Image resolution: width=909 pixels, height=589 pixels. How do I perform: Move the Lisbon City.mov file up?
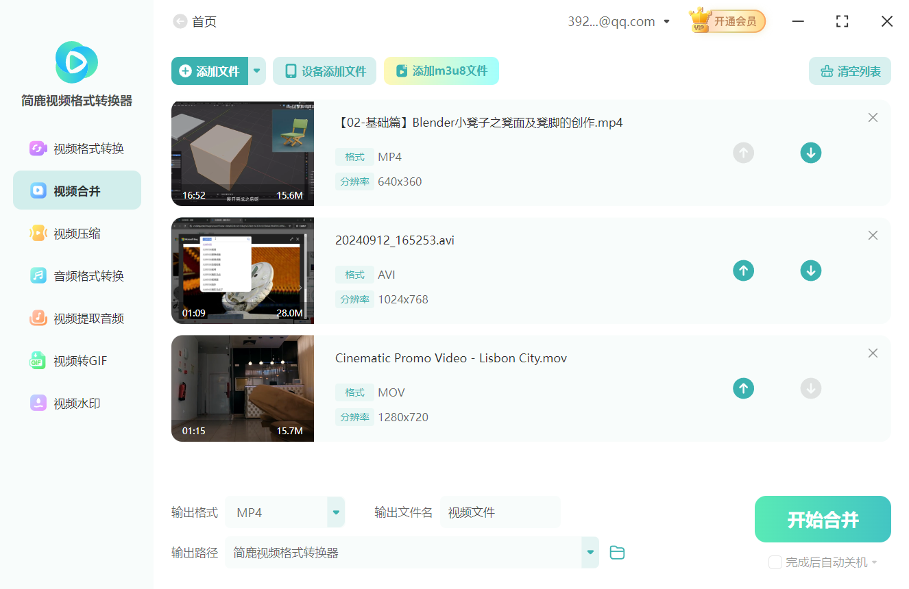pos(743,388)
